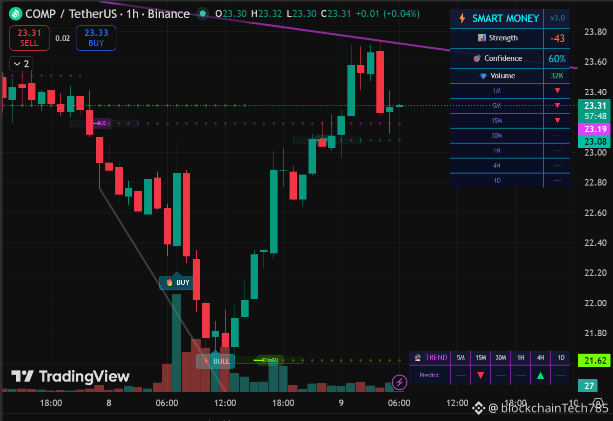This screenshot has height=421, width=613.
Task: Click the BULL signal label
Action: point(214,361)
